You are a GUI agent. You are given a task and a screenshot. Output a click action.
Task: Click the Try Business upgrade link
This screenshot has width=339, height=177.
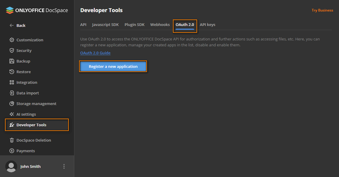point(322,10)
